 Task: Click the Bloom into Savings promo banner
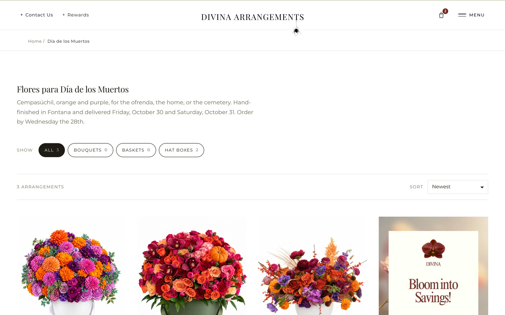pyautogui.click(x=433, y=266)
